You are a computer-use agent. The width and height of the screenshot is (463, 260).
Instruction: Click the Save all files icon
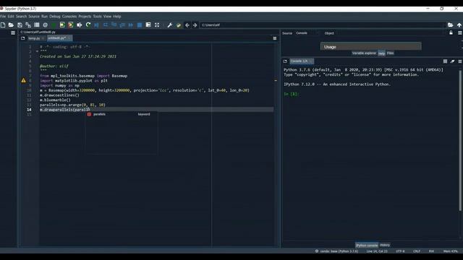click(x=28, y=25)
